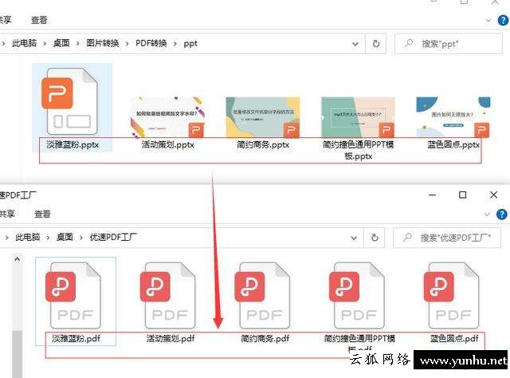Viewport: 510px width, 378px height.
Task: Close the 优速PDF工厂 window
Action: 493,195
